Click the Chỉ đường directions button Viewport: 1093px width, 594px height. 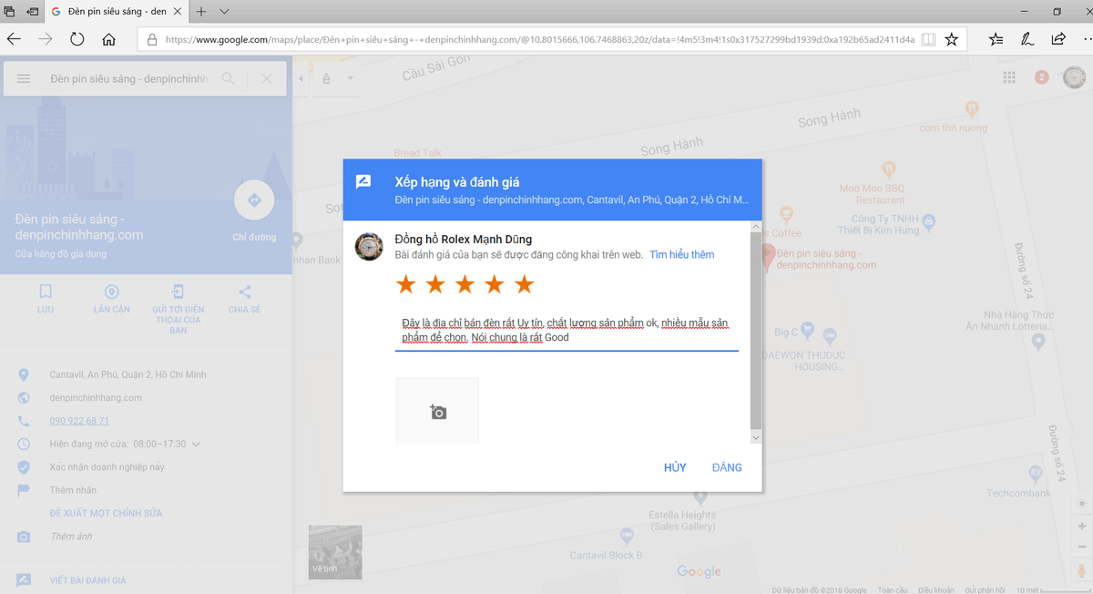coord(254,201)
